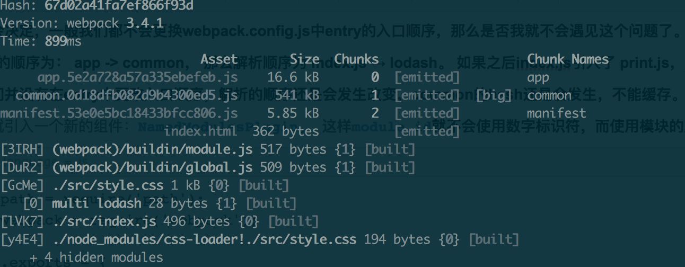Click the app.5e2a728a57a335ebefeb.js asset name
The height and width of the screenshot is (267, 685).
[137, 77]
